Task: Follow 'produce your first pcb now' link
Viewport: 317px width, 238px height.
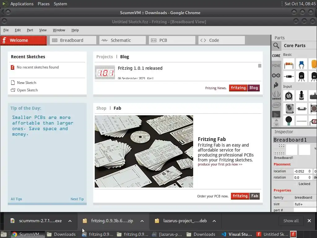Action: coord(220,164)
